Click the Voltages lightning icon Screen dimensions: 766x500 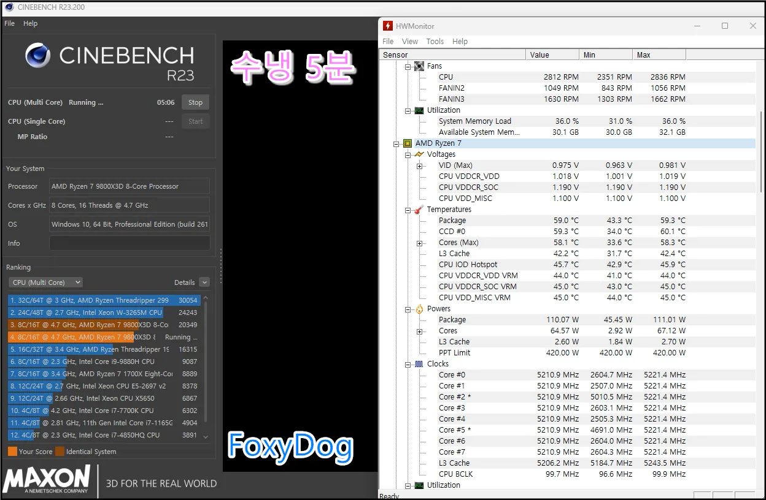[x=419, y=154]
